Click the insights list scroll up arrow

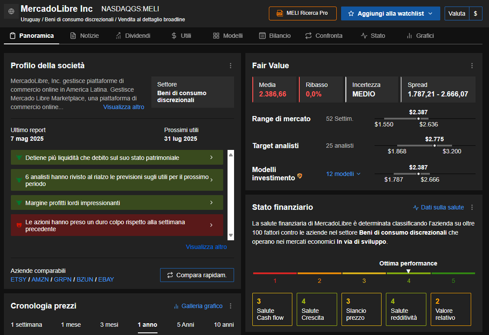click(231, 155)
